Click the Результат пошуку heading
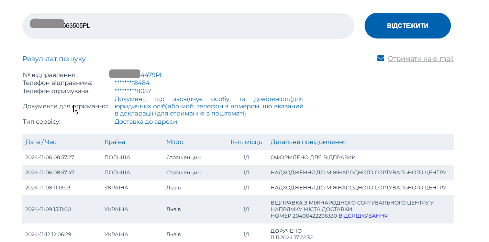This screenshot has height=242, width=489. [54, 59]
